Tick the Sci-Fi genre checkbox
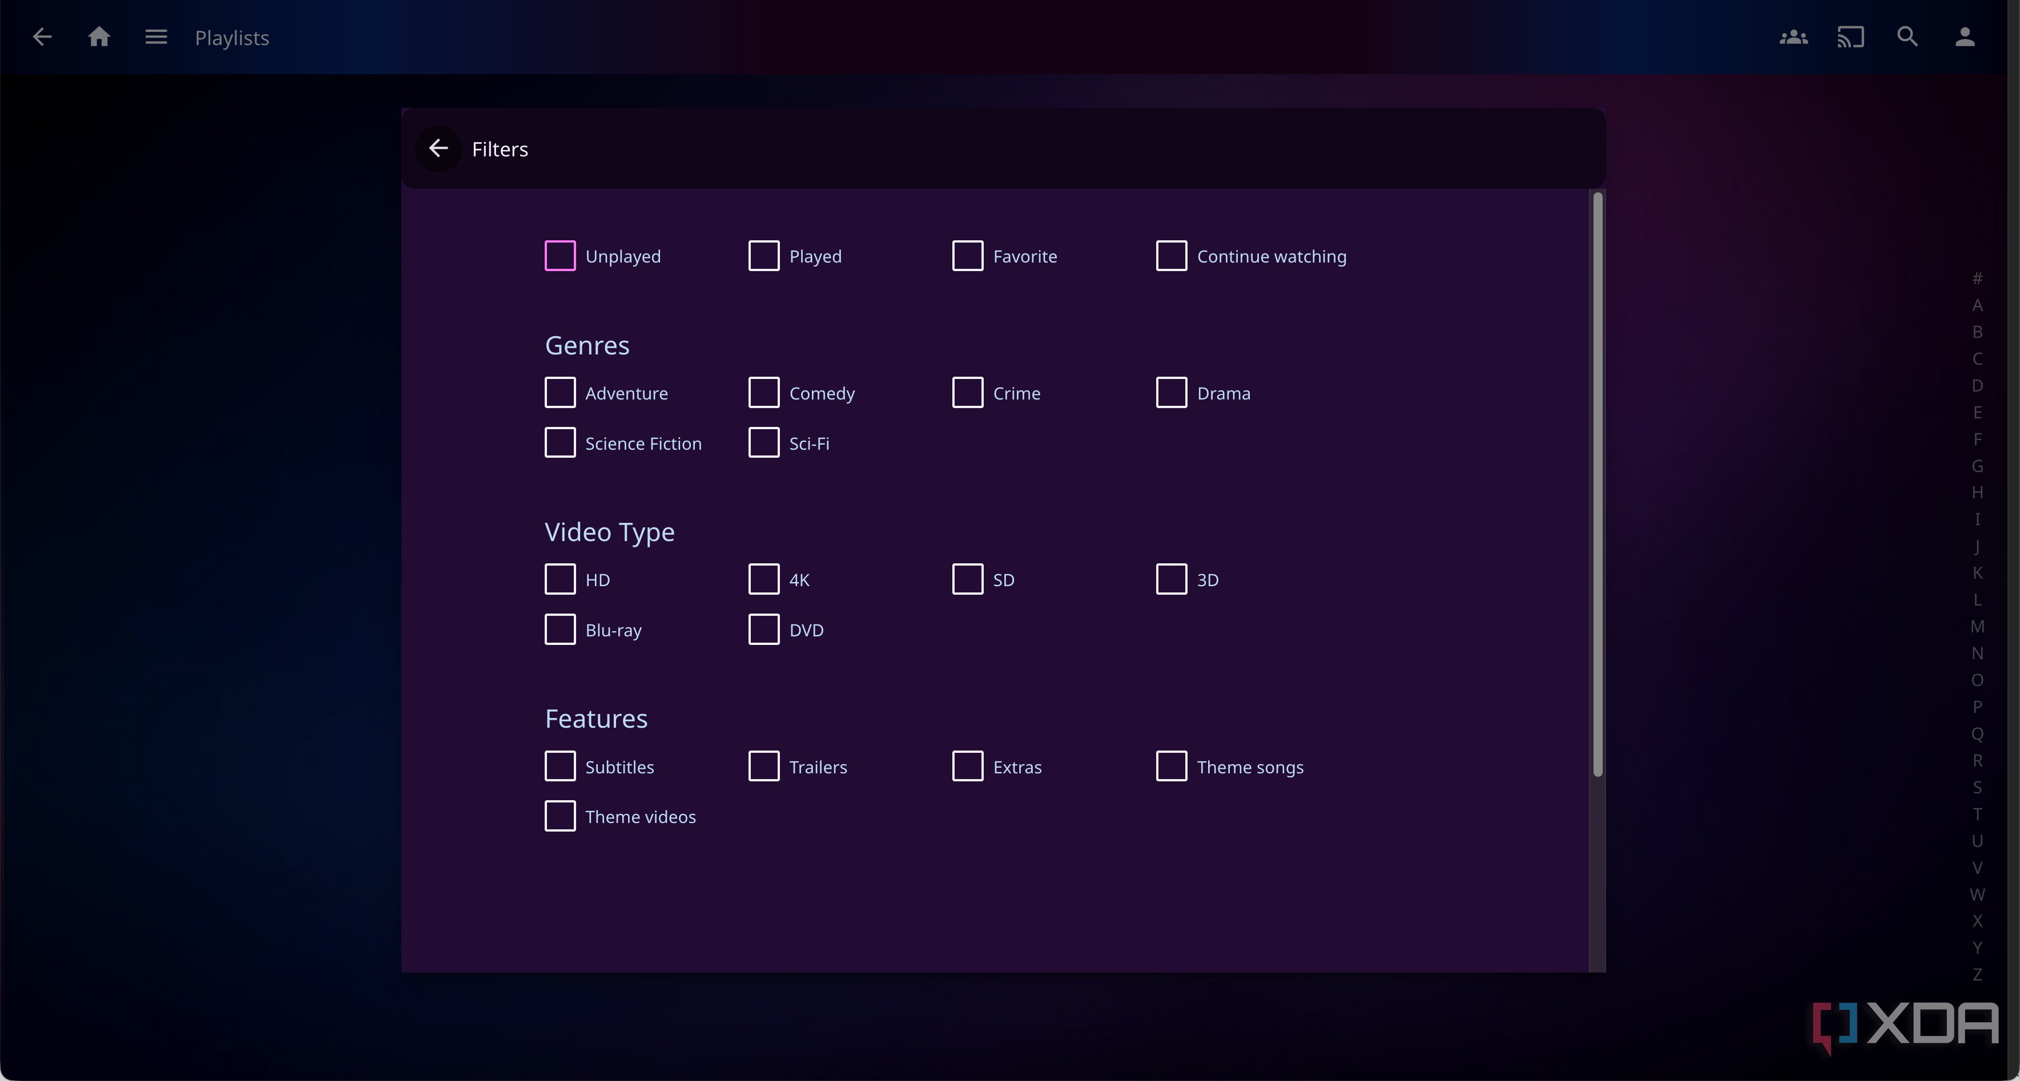Image resolution: width=2020 pixels, height=1081 pixels. click(764, 443)
